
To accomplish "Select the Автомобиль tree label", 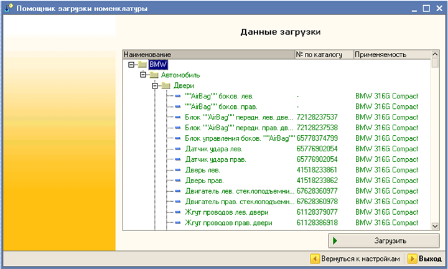I will coord(180,75).
